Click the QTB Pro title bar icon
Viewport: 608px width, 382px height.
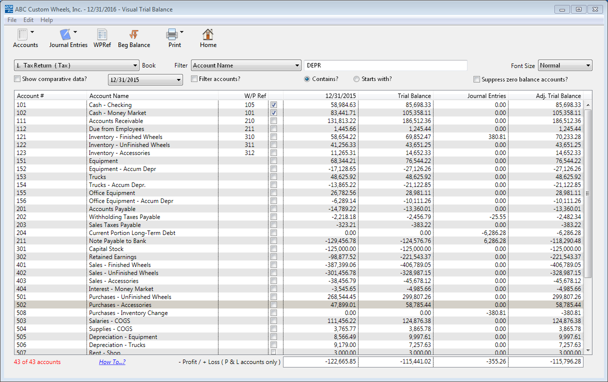pyautogui.click(x=8, y=9)
